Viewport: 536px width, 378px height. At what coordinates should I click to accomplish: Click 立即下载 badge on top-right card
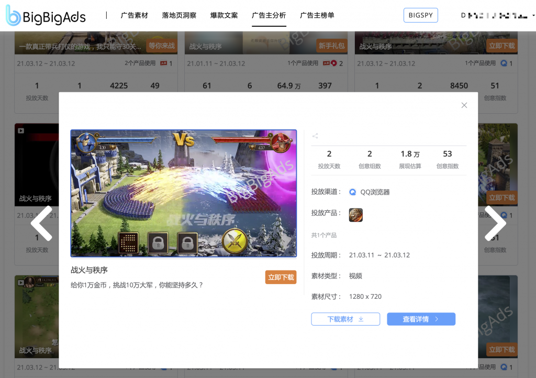coord(502,46)
